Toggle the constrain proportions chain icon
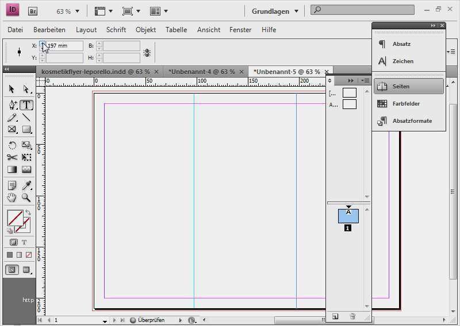This screenshot has height=326, width=460. [x=147, y=52]
